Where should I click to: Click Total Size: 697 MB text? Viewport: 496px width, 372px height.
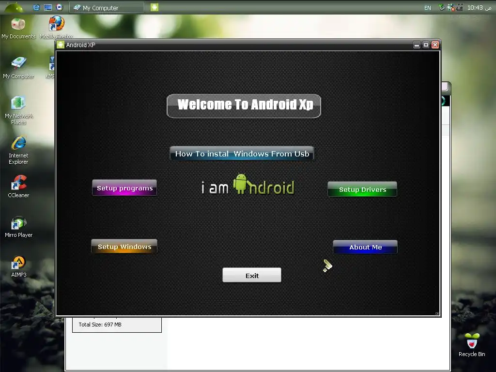pyautogui.click(x=100, y=325)
